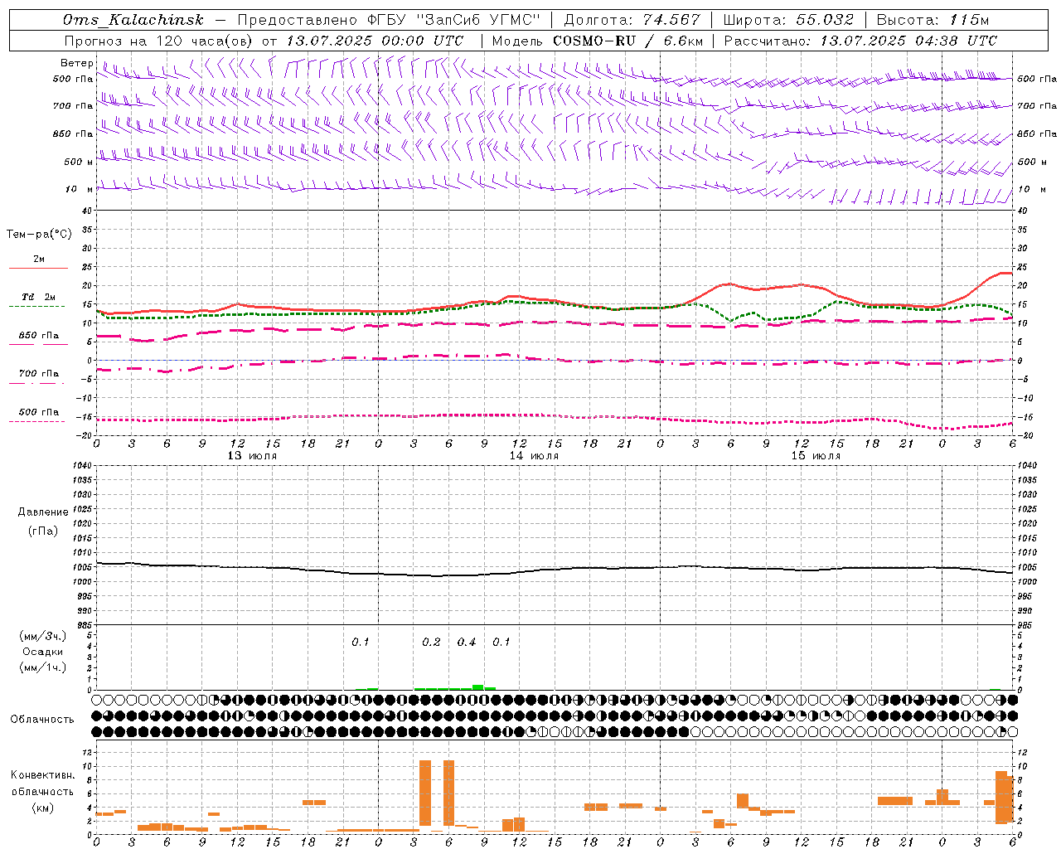Click the Давление pressure label
This screenshot has height=849, width=1061.
tap(43, 512)
